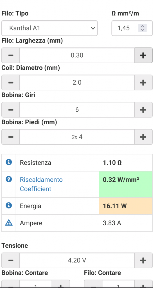Increase coil diameter with the plus button
This screenshot has width=153, height=288.
143,82
